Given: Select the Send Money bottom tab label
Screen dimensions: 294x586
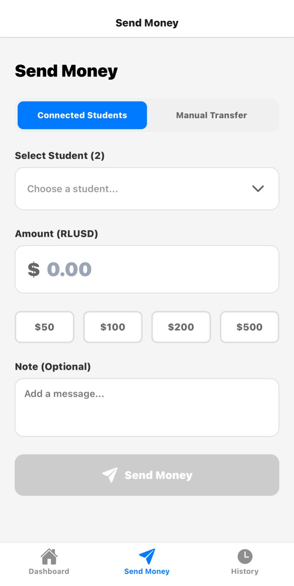Looking at the screenshot, I should [x=147, y=571].
